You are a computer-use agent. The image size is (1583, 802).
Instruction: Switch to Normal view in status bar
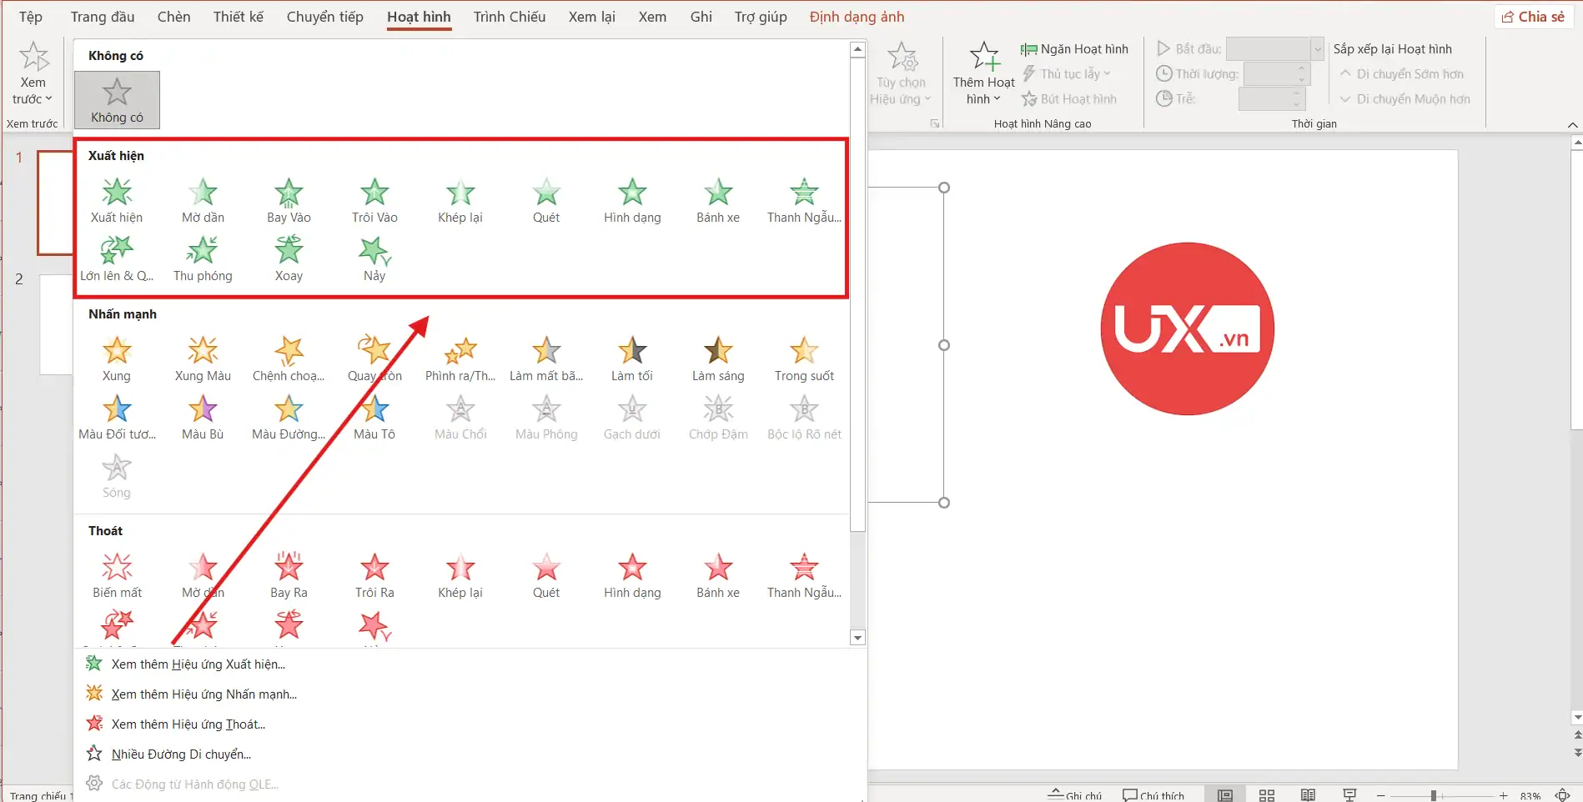point(1224,794)
